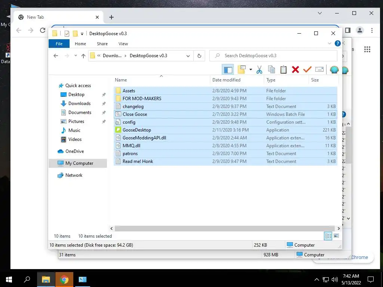Switch to the Home ribbon tab
The image size is (383, 287).
tap(80, 44)
